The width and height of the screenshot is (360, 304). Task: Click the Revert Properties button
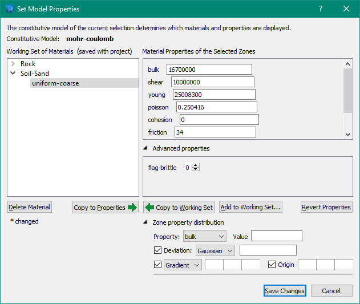326,207
